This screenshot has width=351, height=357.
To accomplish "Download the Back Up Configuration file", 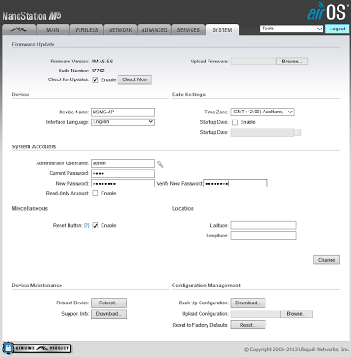I will click(248, 303).
